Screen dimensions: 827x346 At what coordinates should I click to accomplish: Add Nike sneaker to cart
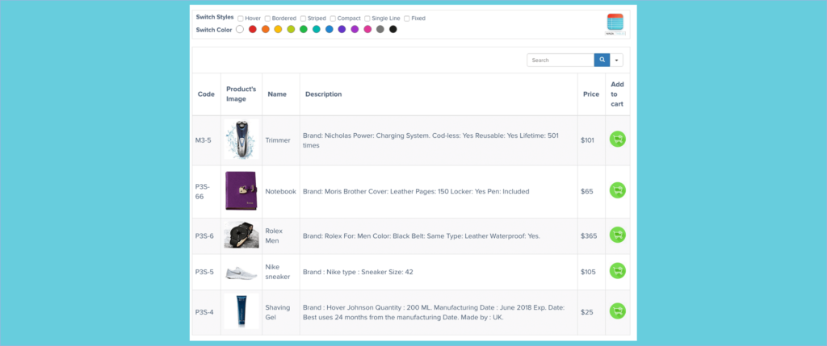(617, 271)
